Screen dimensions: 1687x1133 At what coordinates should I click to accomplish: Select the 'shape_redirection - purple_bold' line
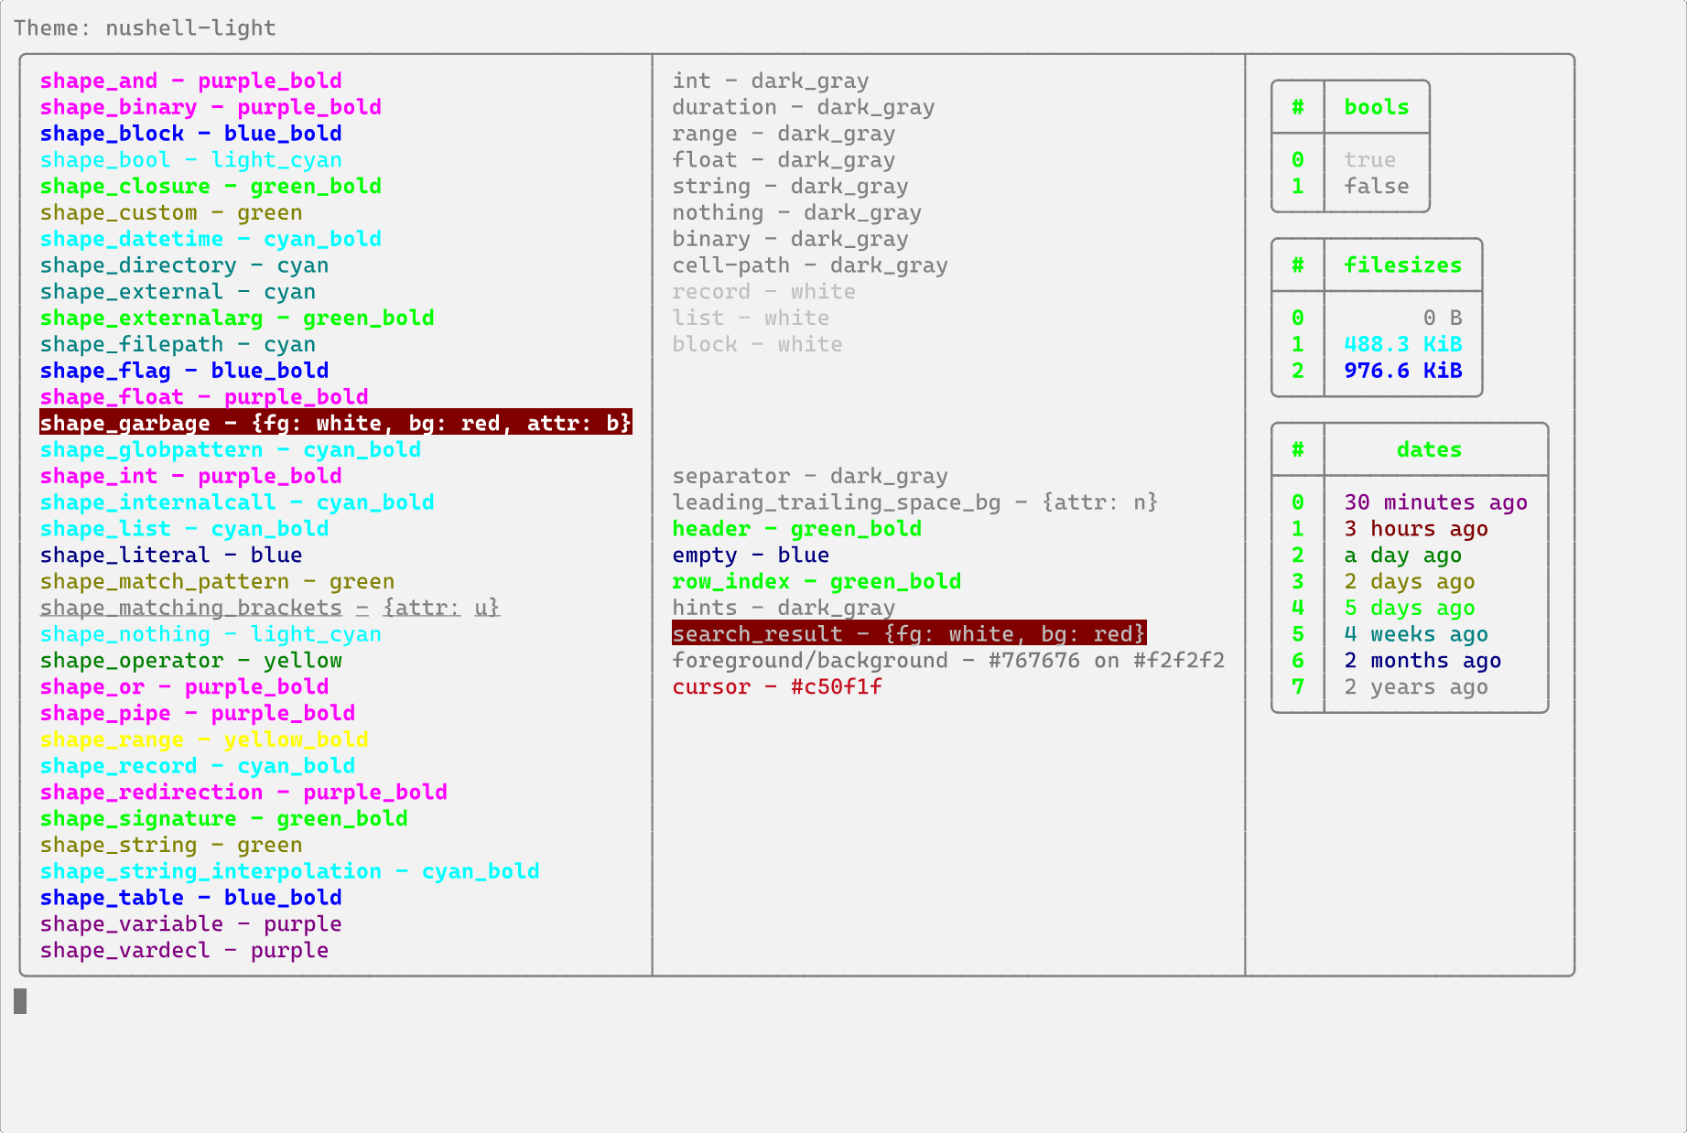243,793
